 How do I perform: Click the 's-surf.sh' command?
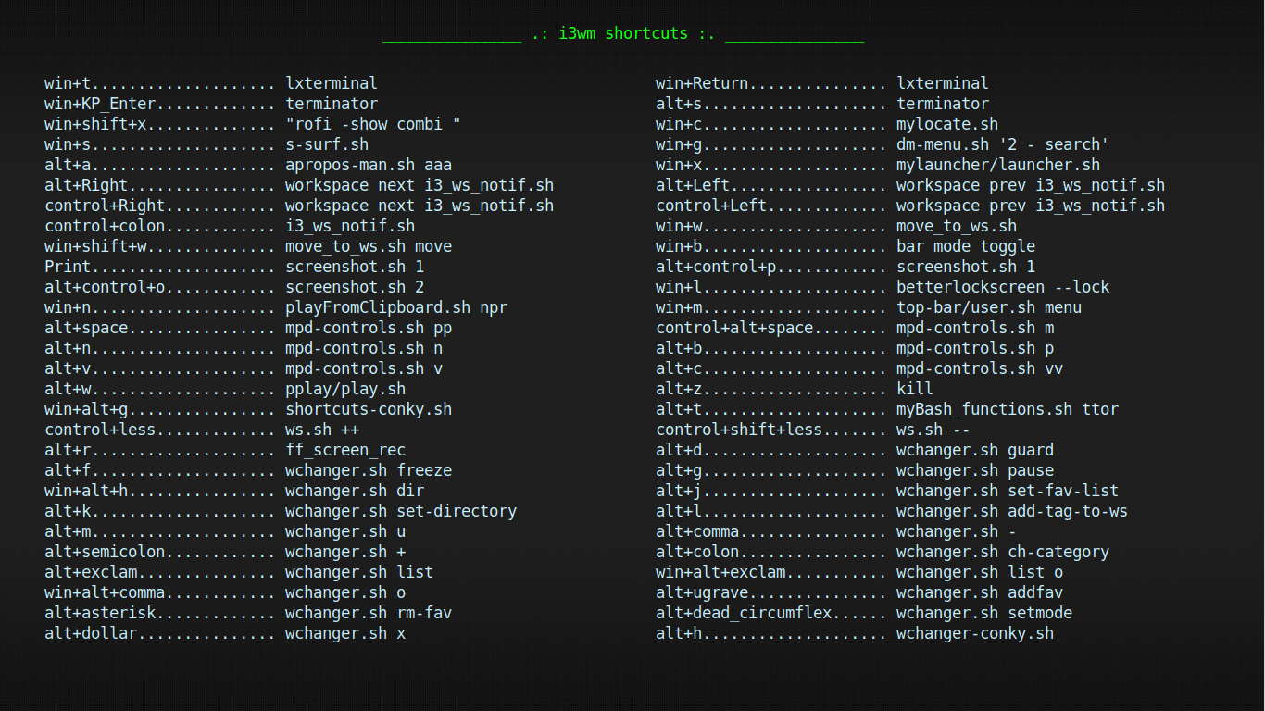[x=327, y=144]
